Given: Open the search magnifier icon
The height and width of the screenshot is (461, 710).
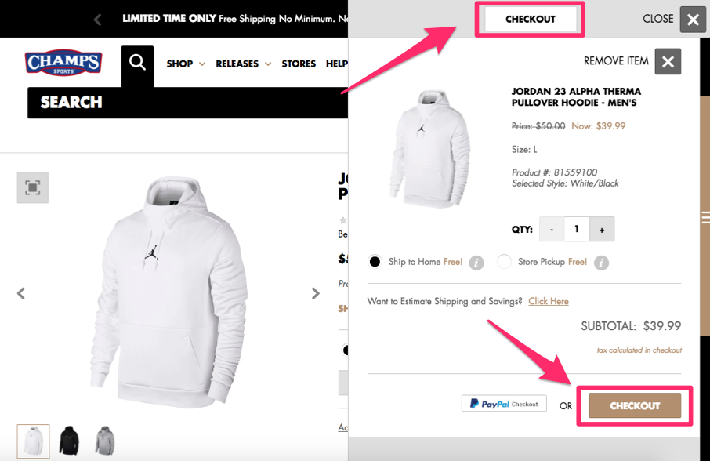Looking at the screenshot, I should pos(137,64).
